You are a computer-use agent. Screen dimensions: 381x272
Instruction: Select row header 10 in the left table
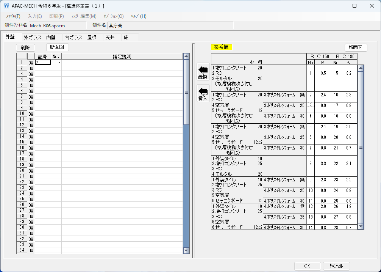tap(22, 113)
